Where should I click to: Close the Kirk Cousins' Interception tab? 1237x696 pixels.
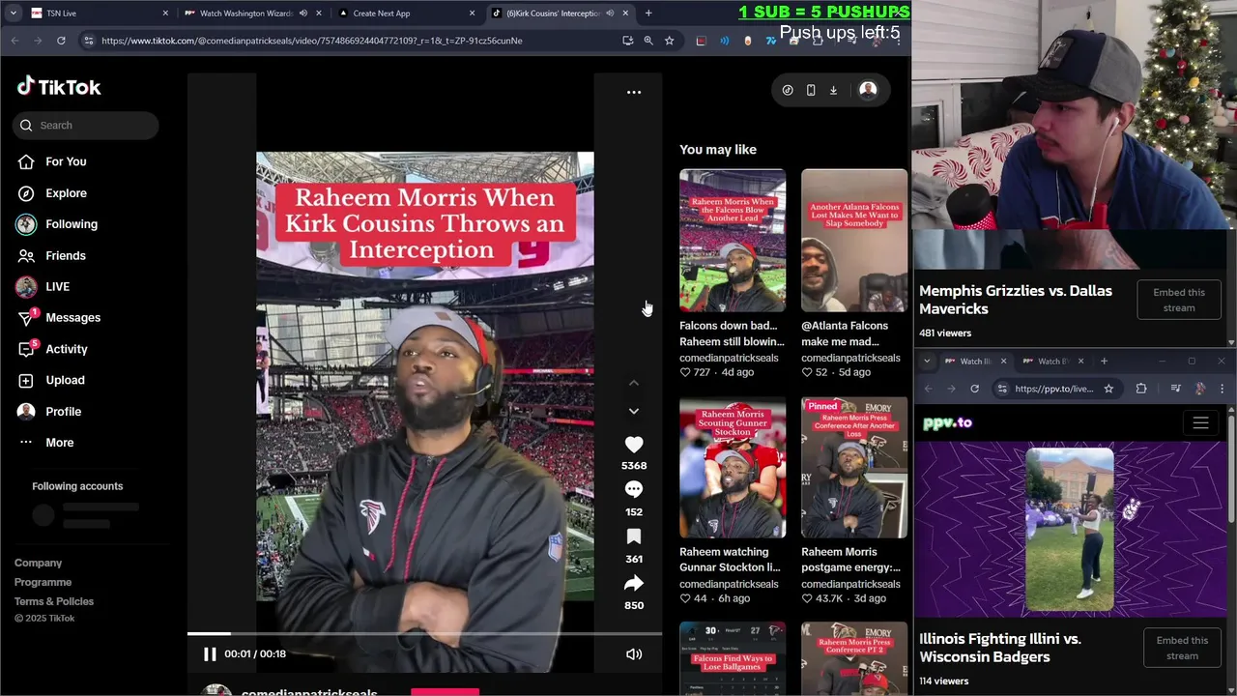(625, 14)
